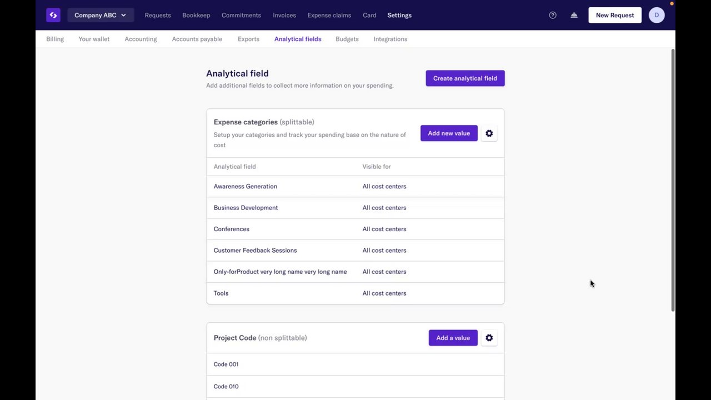Screen dimensions: 711x400
Task: Open Project Code gear settings
Action: tap(489, 338)
